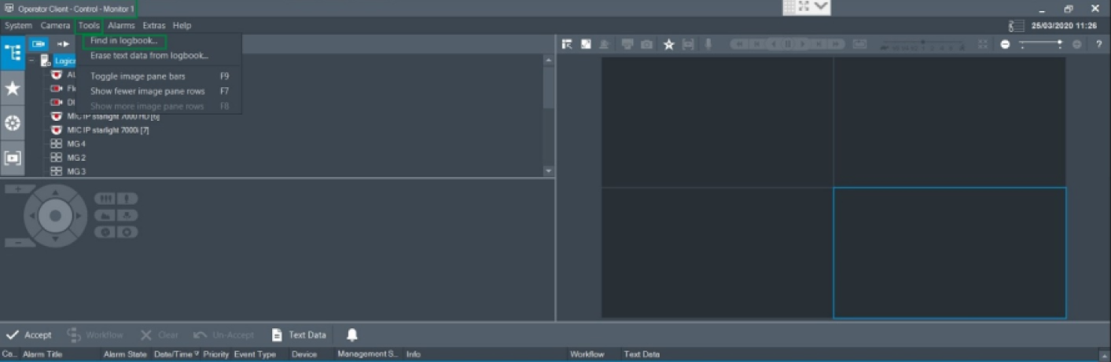Open the Favorites star sidebar tab
The width and height of the screenshot is (1111, 362).
pos(13,88)
